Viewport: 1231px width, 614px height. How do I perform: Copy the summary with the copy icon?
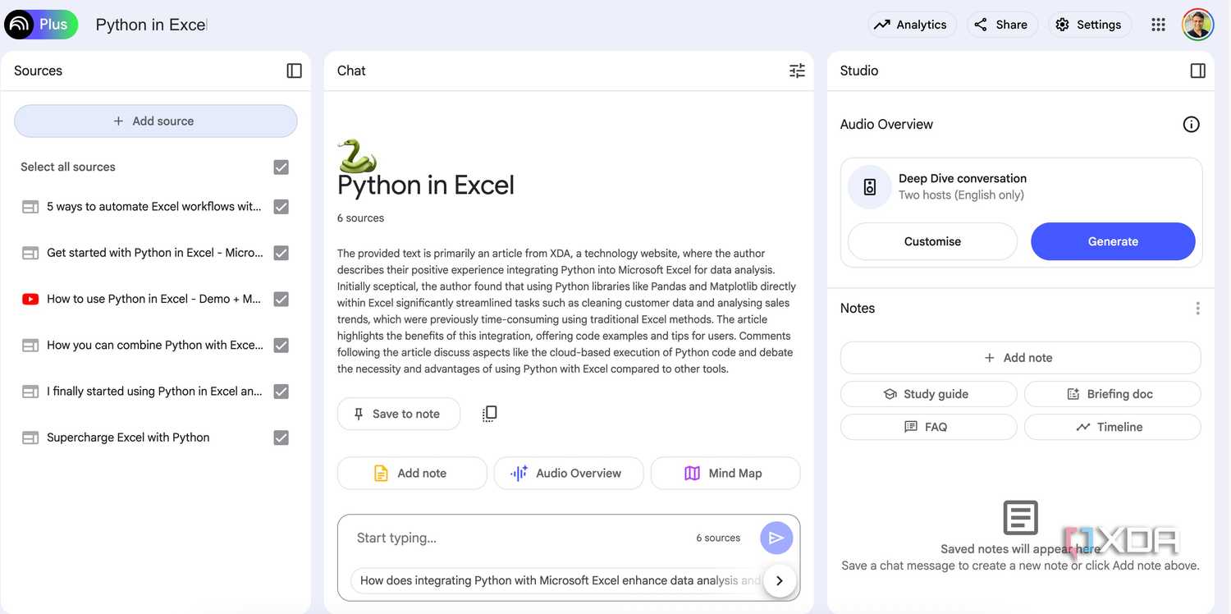489,414
